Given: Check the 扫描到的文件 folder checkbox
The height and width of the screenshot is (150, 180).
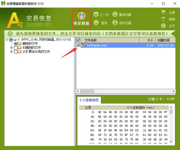Looking at the screenshot, I should [x=16, y=48].
